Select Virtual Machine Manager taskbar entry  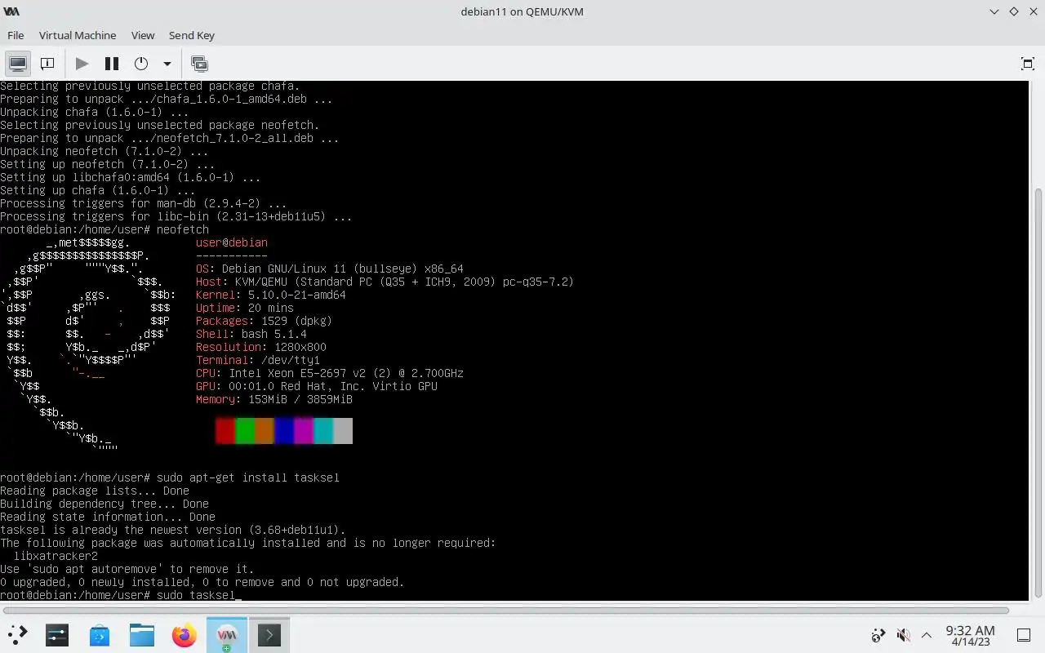point(227,634)
